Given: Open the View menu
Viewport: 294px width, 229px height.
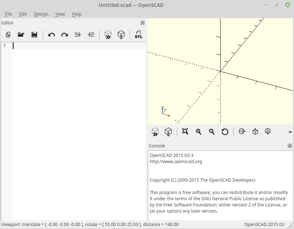Looking at the screenshot, I should pyautogui.click(x=60, y=14).
